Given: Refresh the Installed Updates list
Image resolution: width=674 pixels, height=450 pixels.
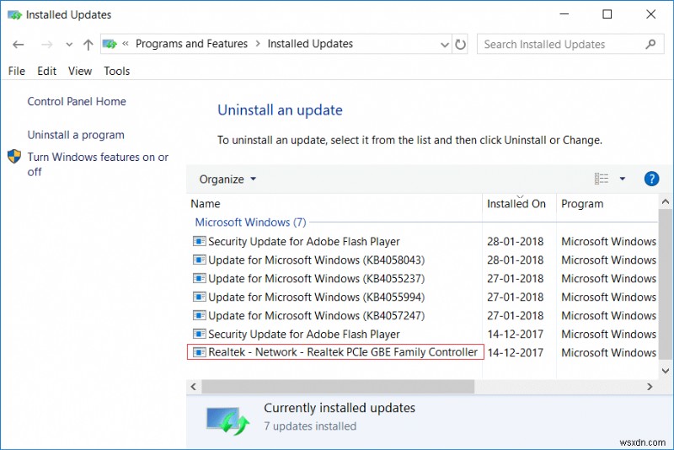Looking at the screenshot, I should (460, 45).
